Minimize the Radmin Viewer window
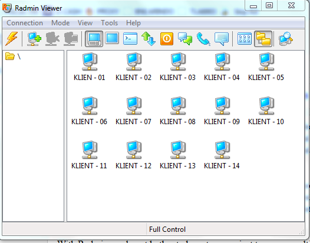This screenshot has width=310, height=243. click(x=253, y=5)
